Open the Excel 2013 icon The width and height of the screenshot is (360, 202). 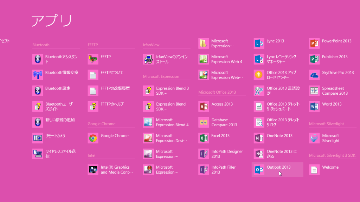pos(204,138)
